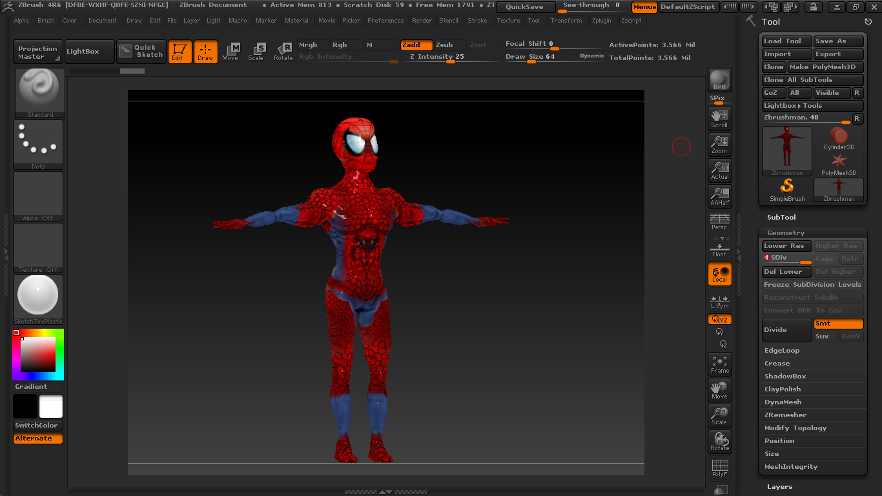Viewport: 882px width, 496px height.
Task: Open Quick Sketch mode
Action: point(141,52)
